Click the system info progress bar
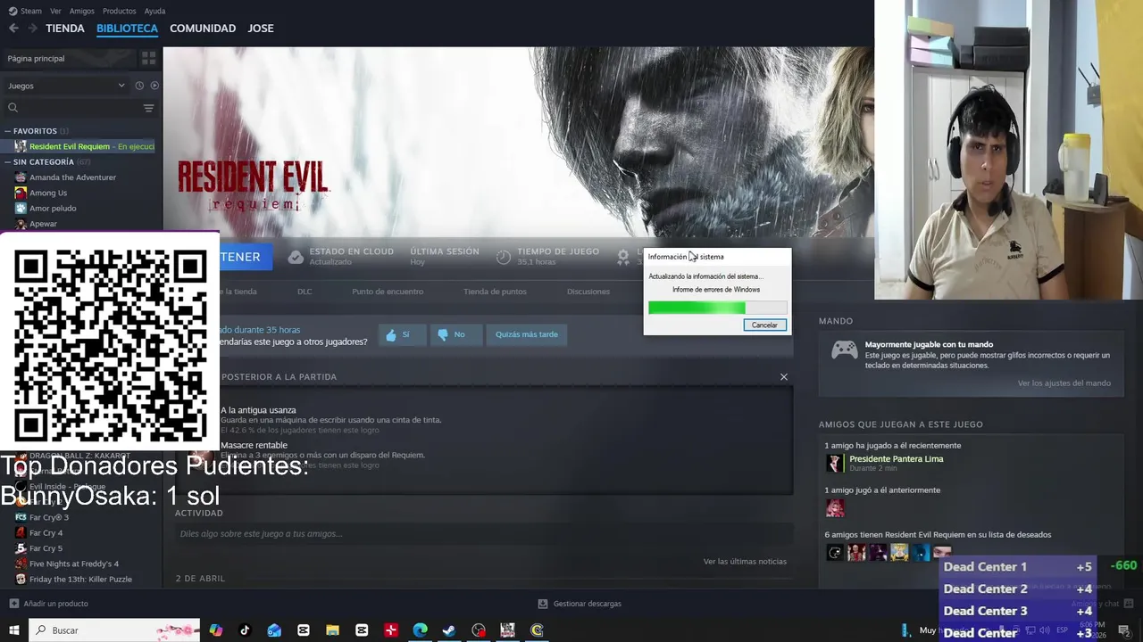Image resolution: width=1143 pixels, height=642 pixels. point(717,308)
